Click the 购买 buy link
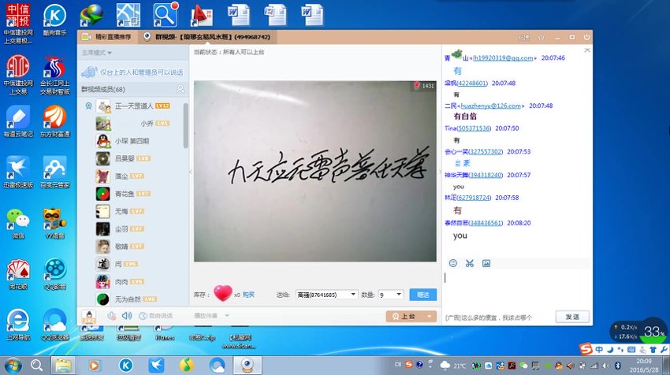 click(248, 295)
